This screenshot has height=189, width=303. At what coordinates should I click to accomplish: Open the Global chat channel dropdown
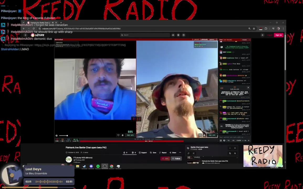point(246,40)
